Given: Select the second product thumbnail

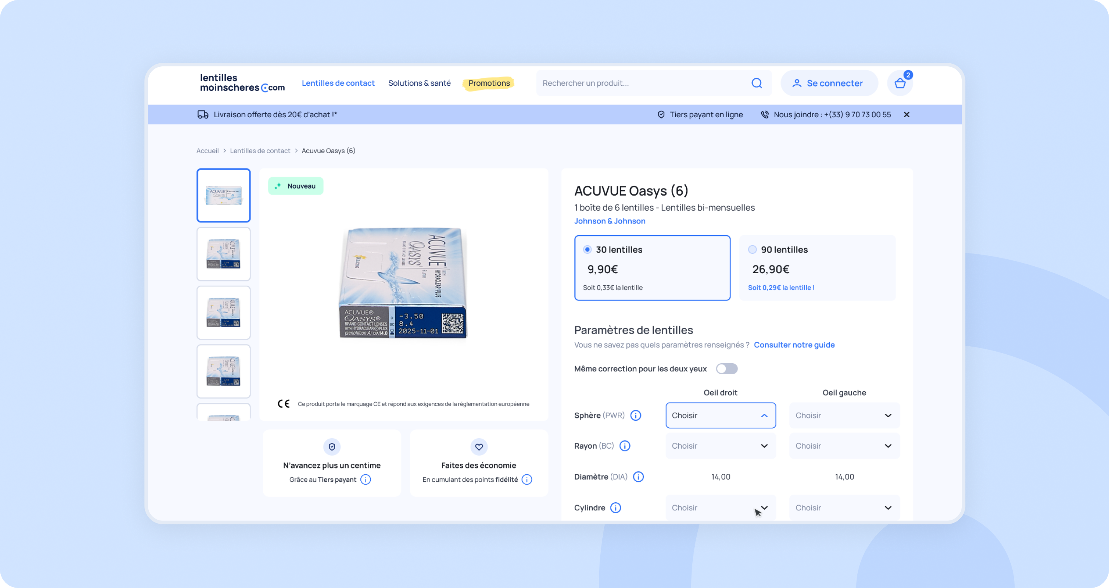Looking at the screenshot, I should point(223,254).
